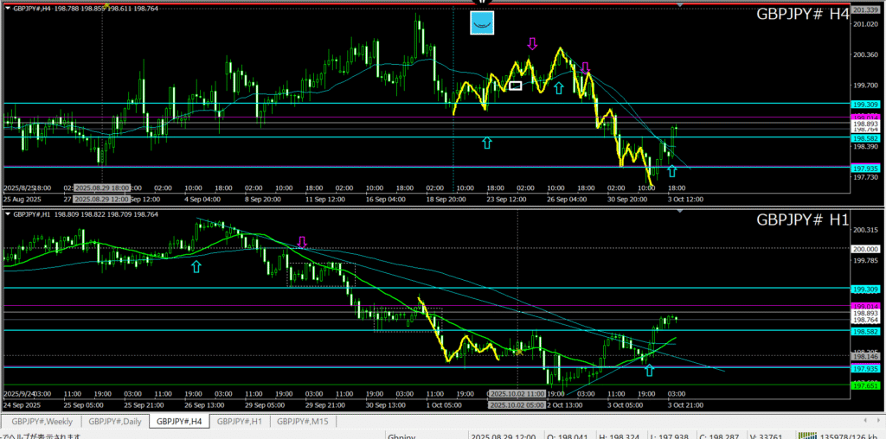The width and height of the screenshot is (886, 439).
Task: Open the GBPJPY#,H1 chart title dropdown triangle
Action: [7, 213]
